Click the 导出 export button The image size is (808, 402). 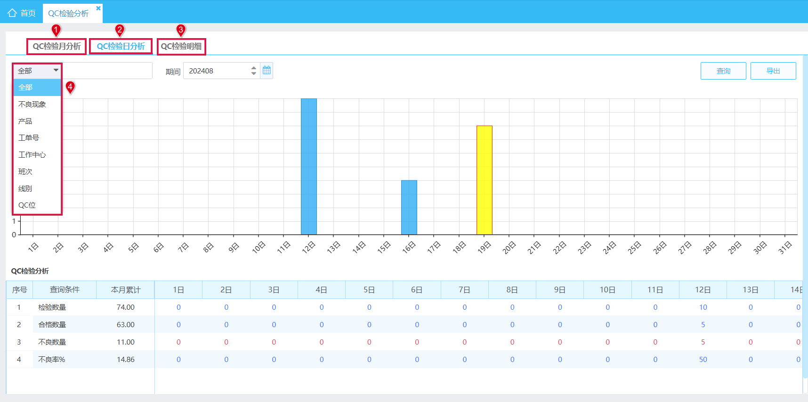(x=773, y=71)
